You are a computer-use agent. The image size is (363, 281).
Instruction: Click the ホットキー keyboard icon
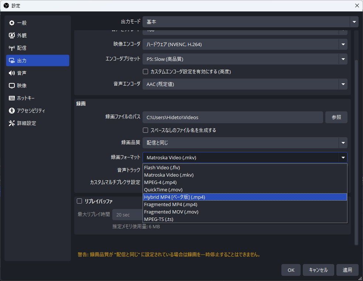click(11, 98)
